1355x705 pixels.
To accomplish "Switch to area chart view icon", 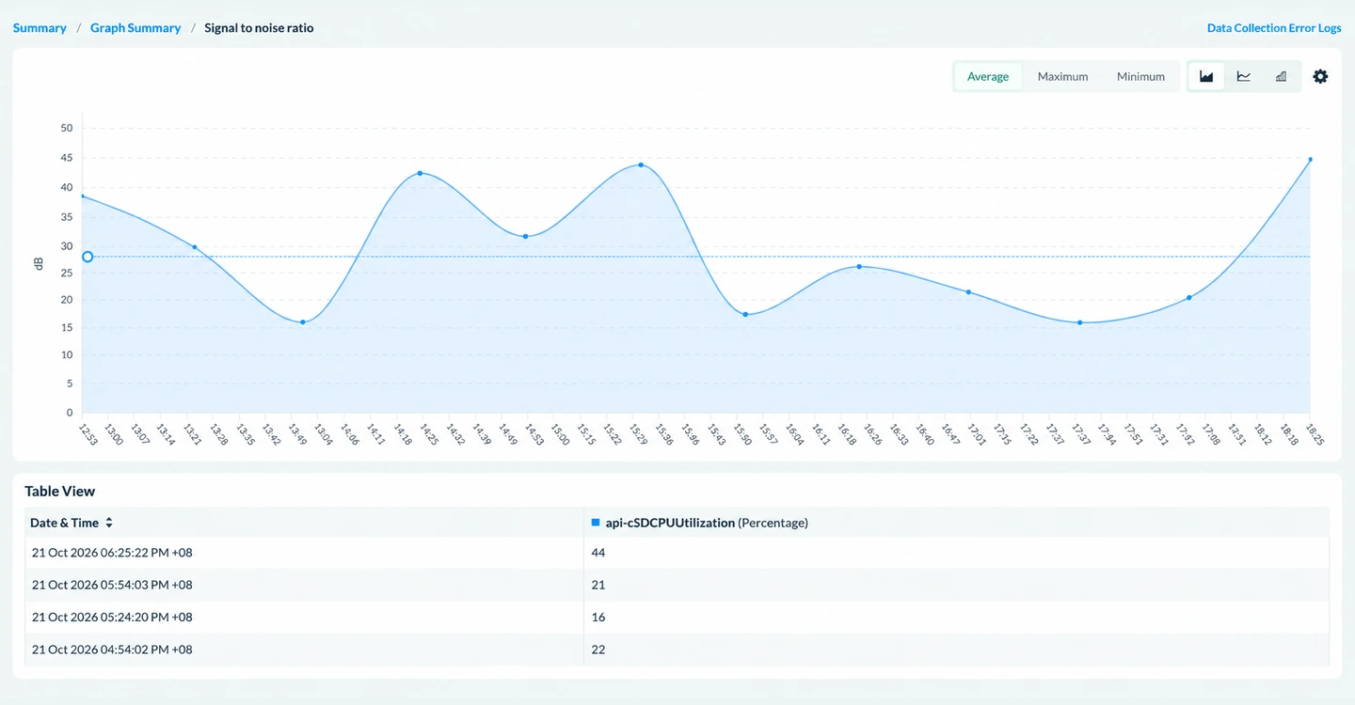I will pyautogui.click(x=1206, y=76).
